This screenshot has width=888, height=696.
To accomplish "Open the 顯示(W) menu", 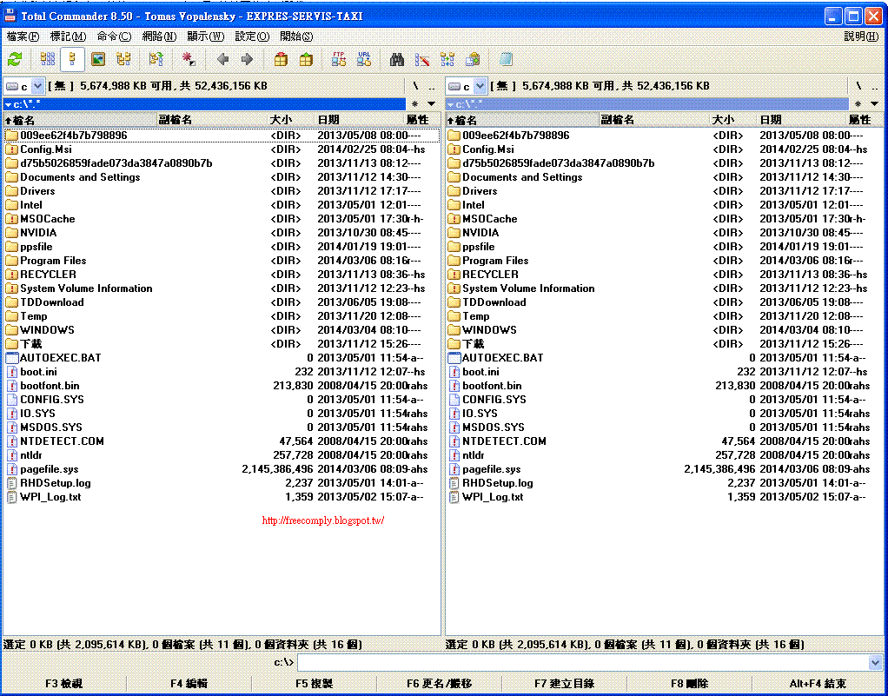I will click(x=206, y=36).
